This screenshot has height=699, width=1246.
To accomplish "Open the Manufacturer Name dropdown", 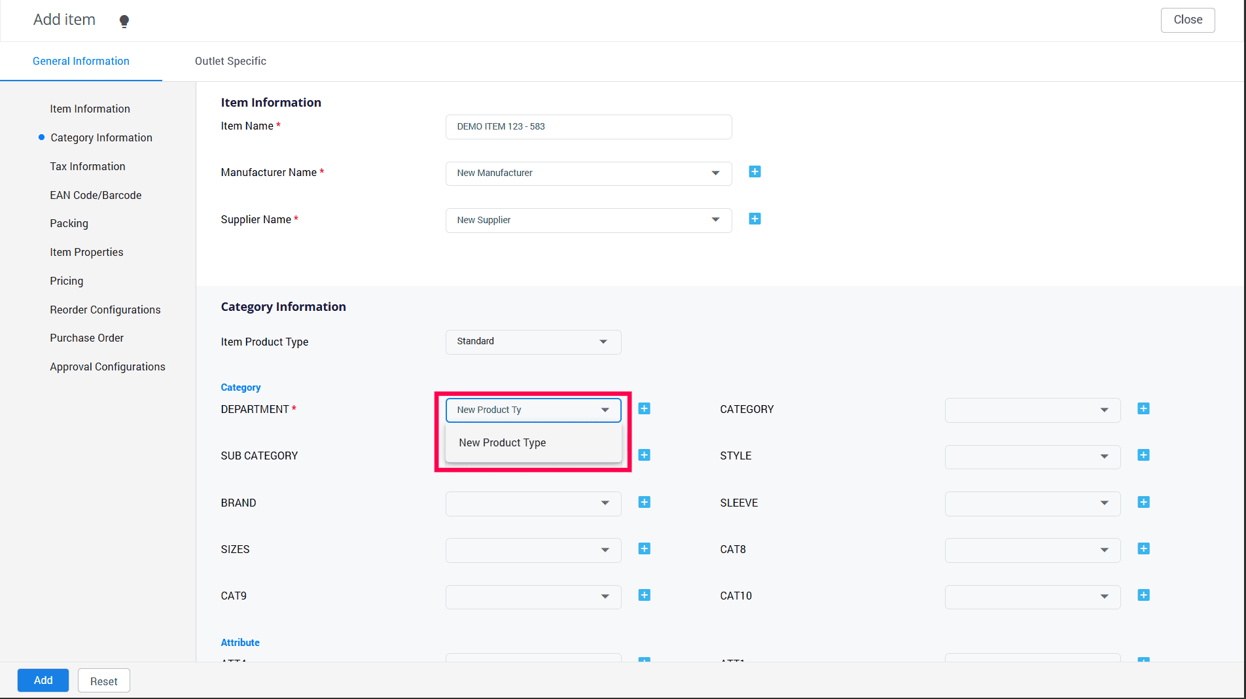I will [x=588, y=173].
